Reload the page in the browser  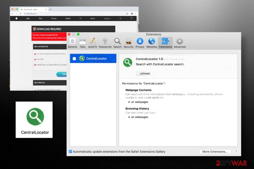pyautogui.click(x=20, y=14)
